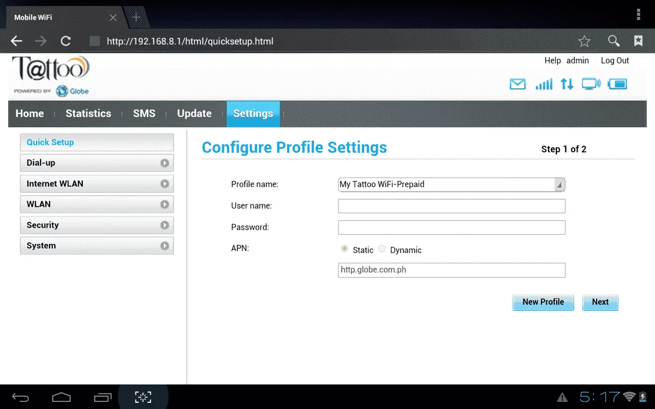Screen dimensions: 655x409
Task: Focus the User name input field
Action: tap(451, 206)
